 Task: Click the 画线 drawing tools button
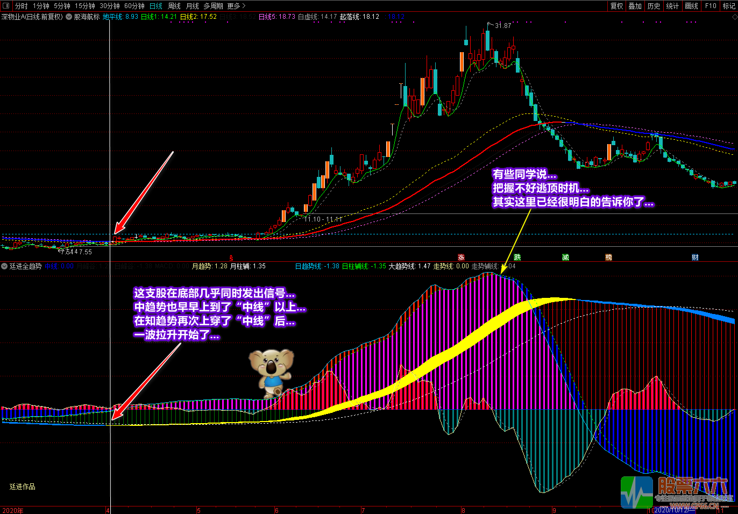click(x=692, y=6)
